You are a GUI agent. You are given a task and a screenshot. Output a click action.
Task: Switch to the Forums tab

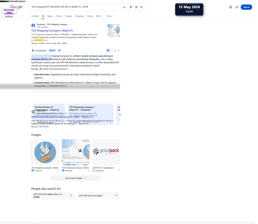(x=59, y=16)
